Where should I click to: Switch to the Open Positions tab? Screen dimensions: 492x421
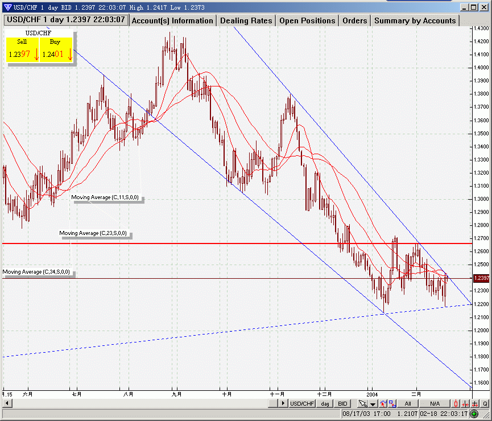307,20
